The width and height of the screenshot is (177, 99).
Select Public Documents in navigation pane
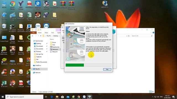(41, 62)
